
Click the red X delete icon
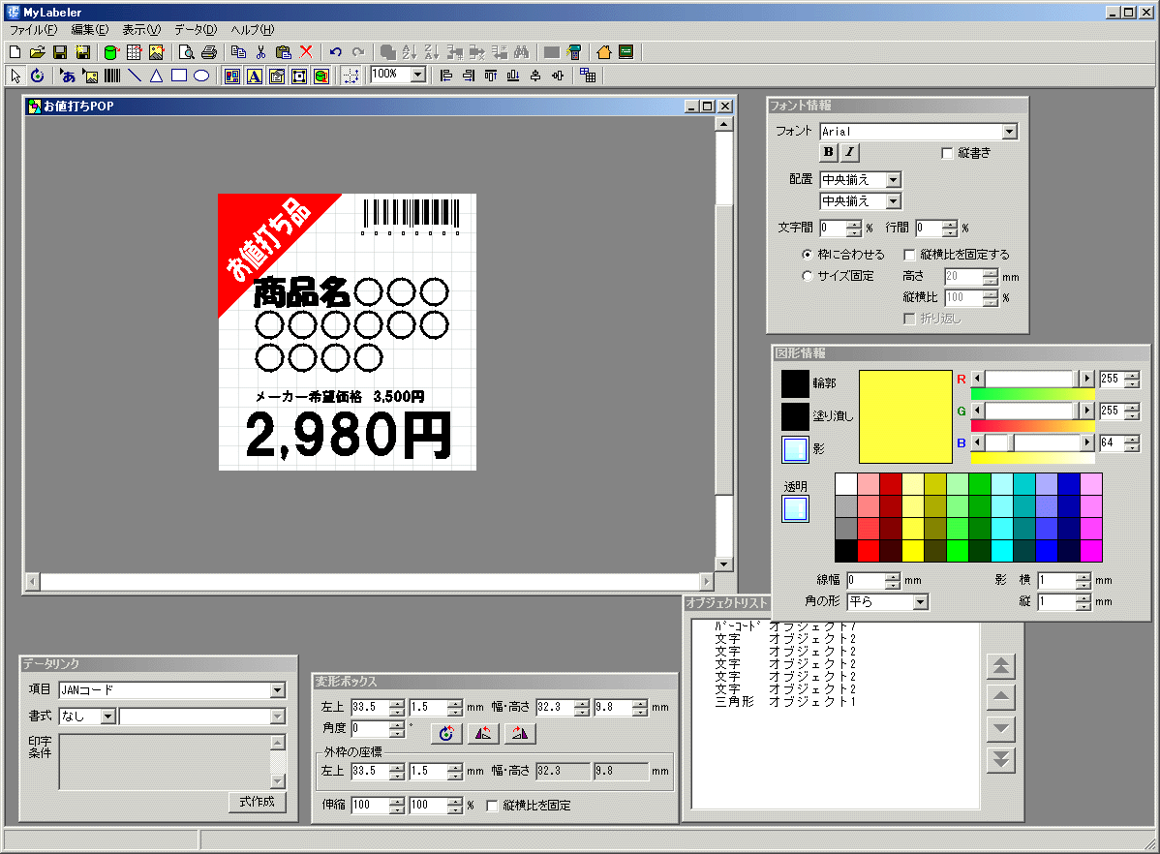tap(306, 52)
